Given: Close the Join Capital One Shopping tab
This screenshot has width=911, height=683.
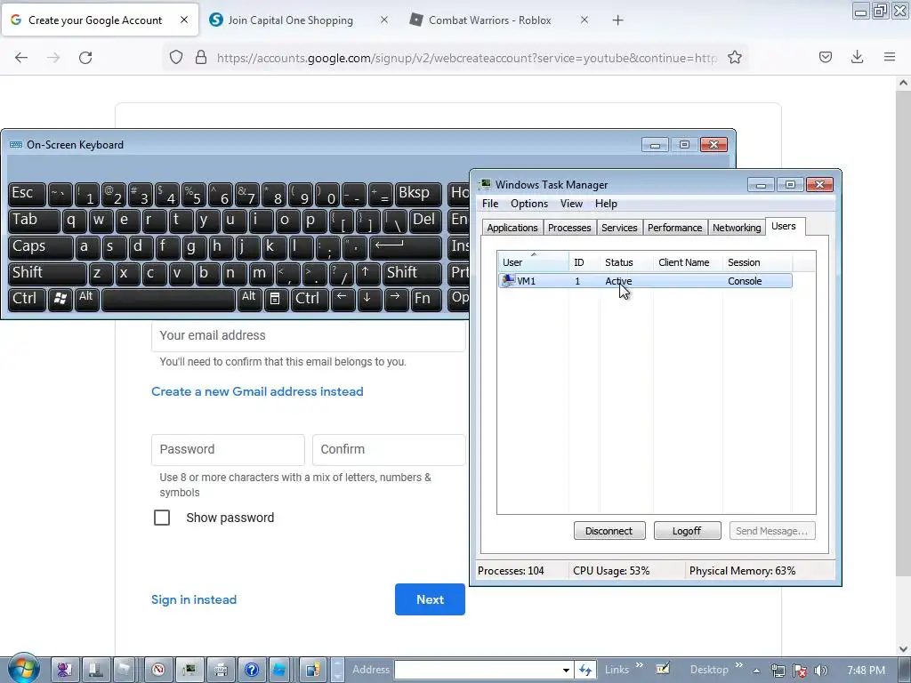Looking at the screenshot, I should coord(384,20).
